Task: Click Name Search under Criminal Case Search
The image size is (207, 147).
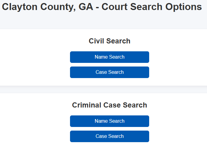Action: coord(110,121)
